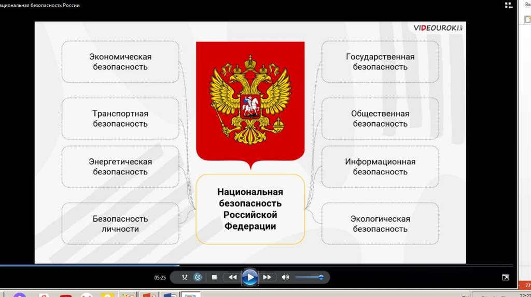
Task: Click the "Экономическая безопасность" box
Action: (120, 62)
